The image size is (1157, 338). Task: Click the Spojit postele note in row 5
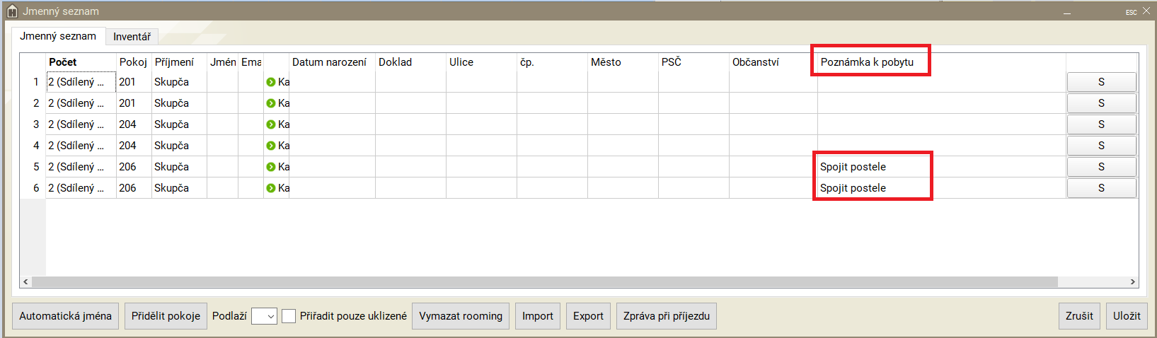tap(853, 167)
